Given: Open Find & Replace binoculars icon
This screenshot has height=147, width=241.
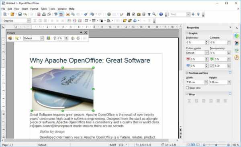Looking at the screenshot, I should click(129, 14).
